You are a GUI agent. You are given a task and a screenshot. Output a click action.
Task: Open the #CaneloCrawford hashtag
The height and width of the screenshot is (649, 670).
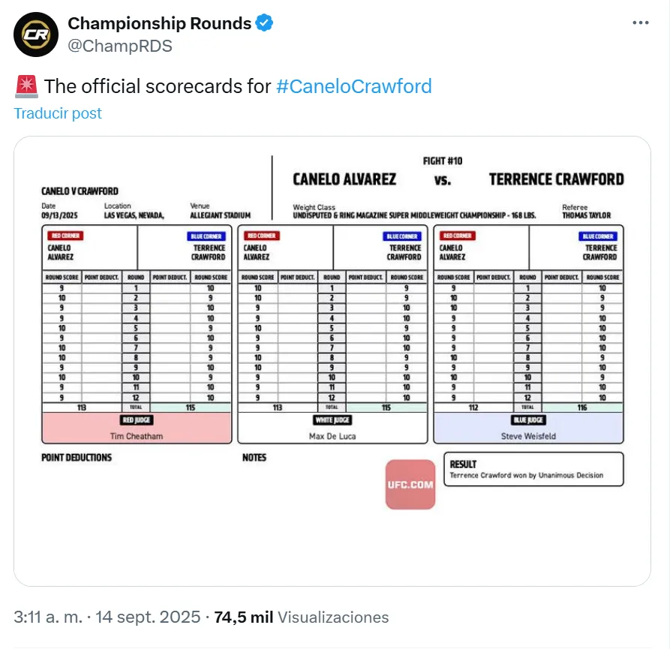point(354,86)
